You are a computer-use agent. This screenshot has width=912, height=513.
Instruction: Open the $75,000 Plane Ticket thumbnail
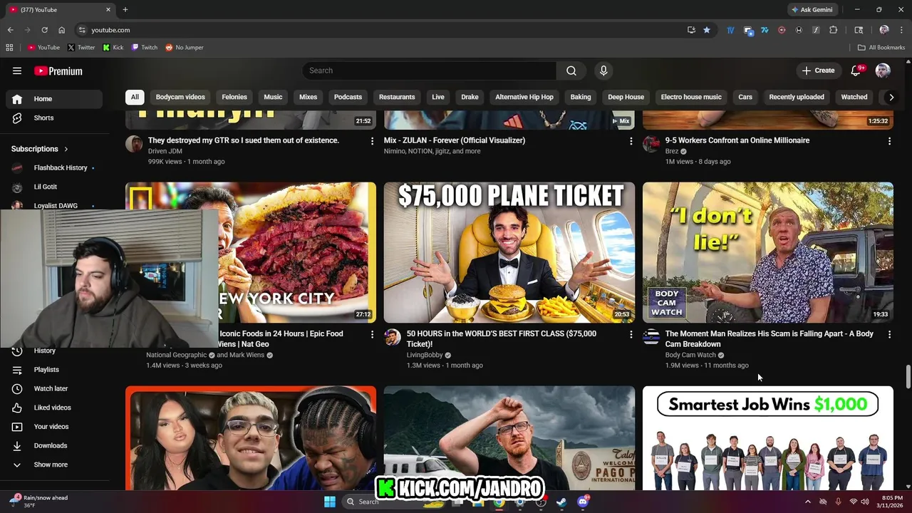(x=509, y=252)
